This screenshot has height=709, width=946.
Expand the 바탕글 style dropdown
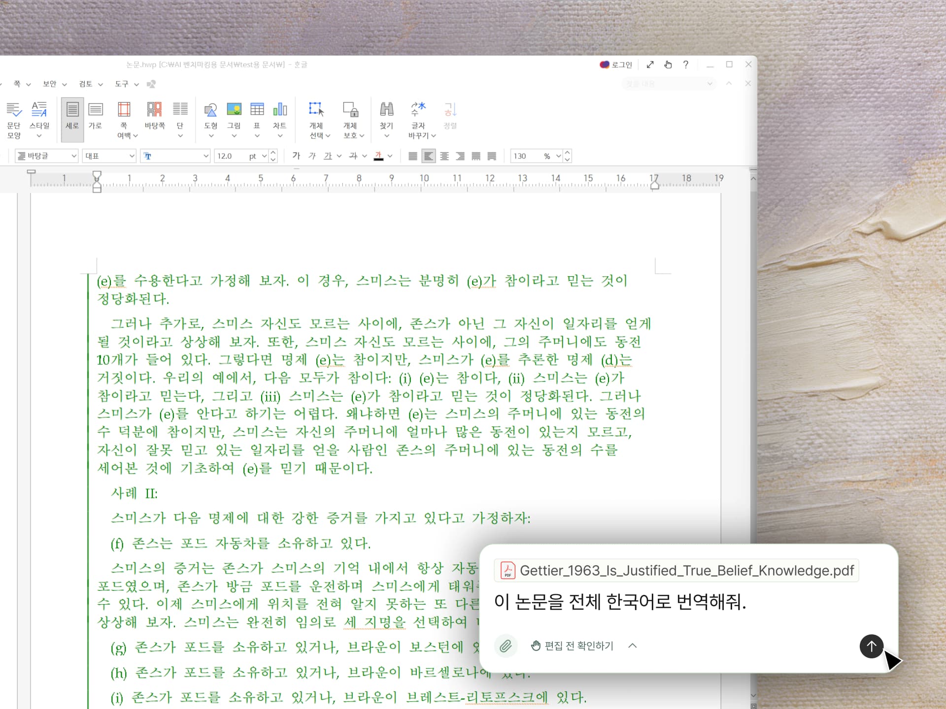73,156
